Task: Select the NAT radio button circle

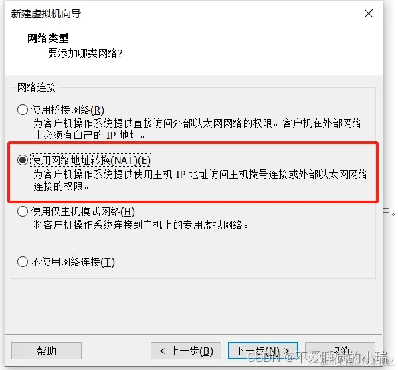Action: tap(23, 160)
